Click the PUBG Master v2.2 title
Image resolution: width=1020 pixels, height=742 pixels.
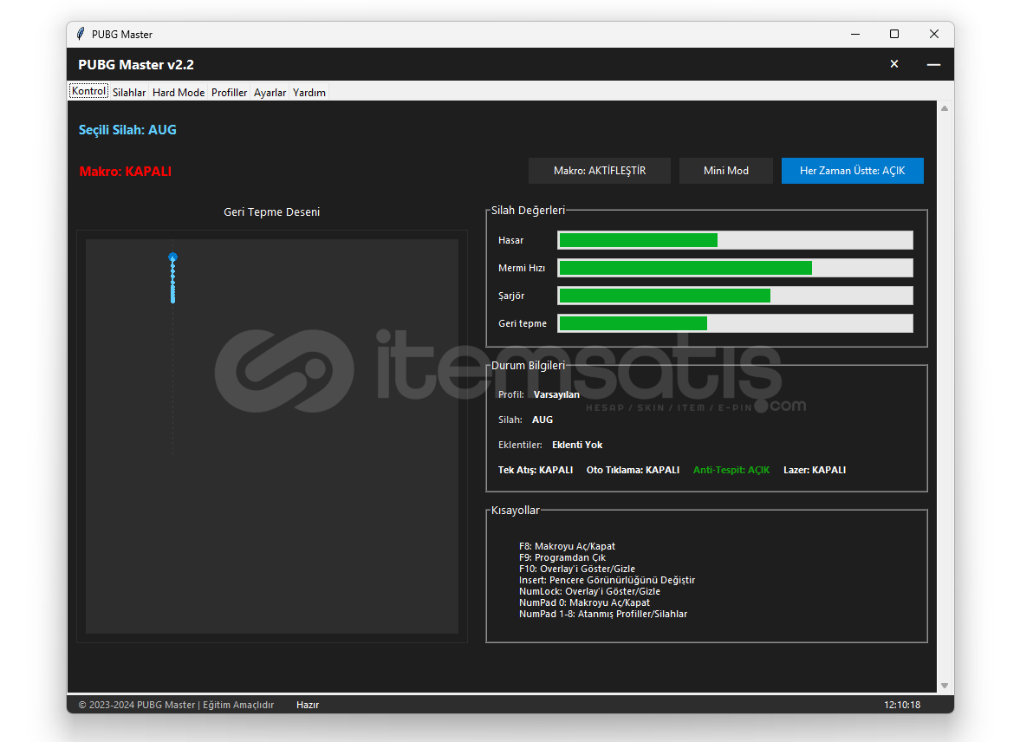136,64
